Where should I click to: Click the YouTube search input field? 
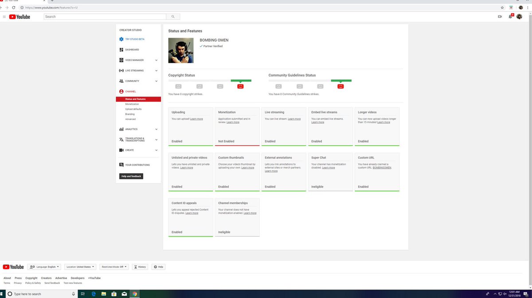click(x=105, y=17)
